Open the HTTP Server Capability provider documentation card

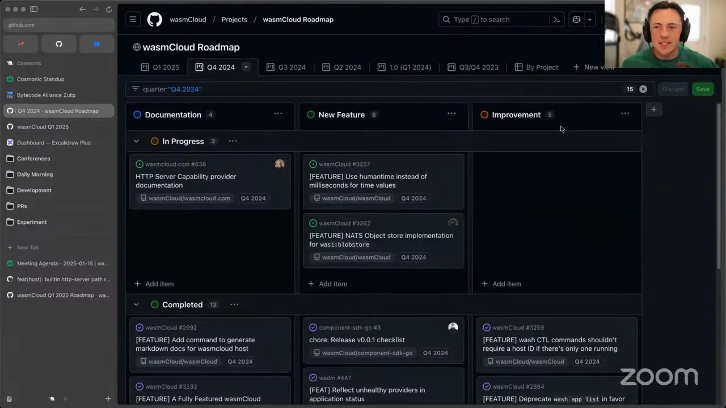coord(210,181)
